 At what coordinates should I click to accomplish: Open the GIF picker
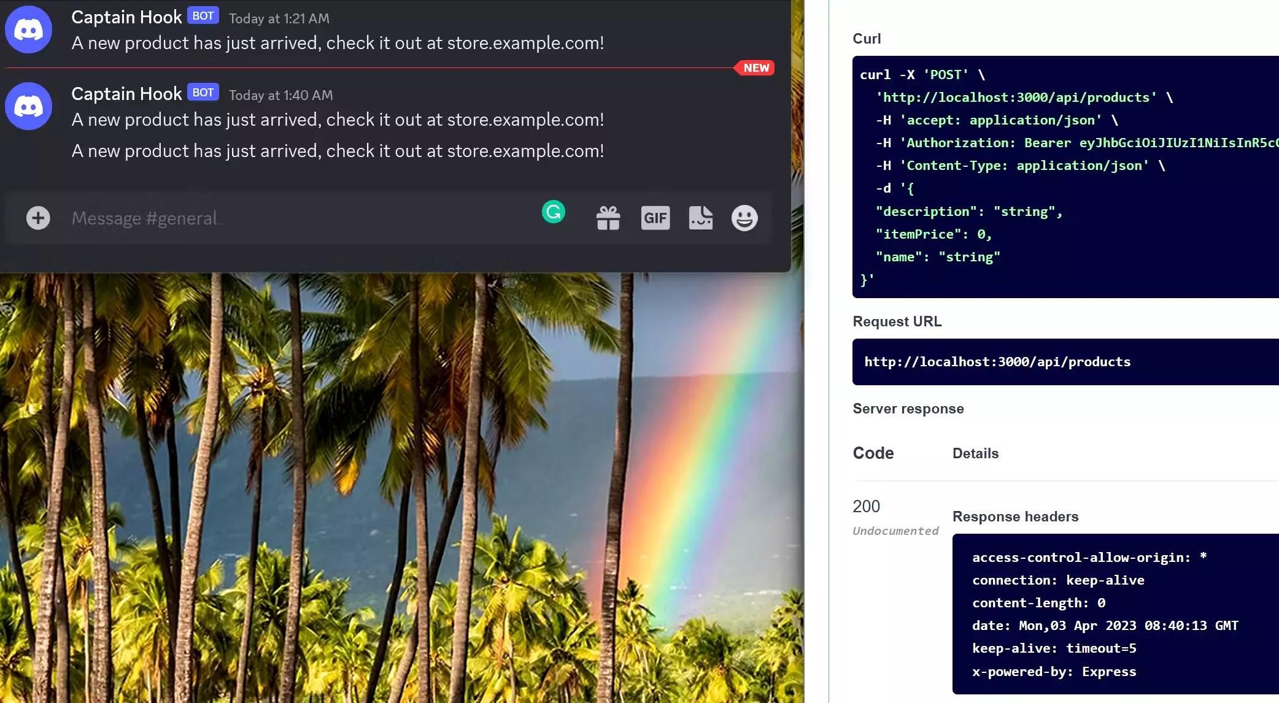point(655,218)
